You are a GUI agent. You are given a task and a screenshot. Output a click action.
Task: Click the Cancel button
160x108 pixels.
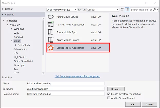149,104
